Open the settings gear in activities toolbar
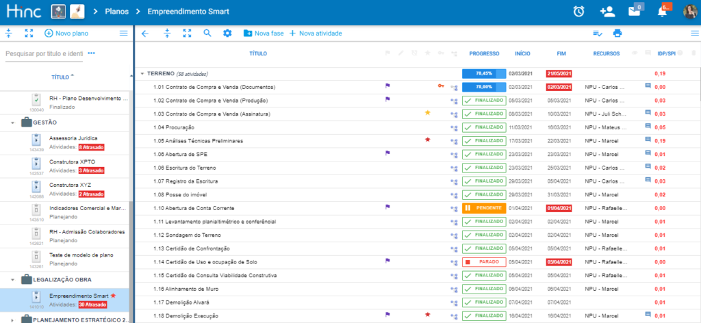The image size is (701, 323). click(x=228, y=33)
